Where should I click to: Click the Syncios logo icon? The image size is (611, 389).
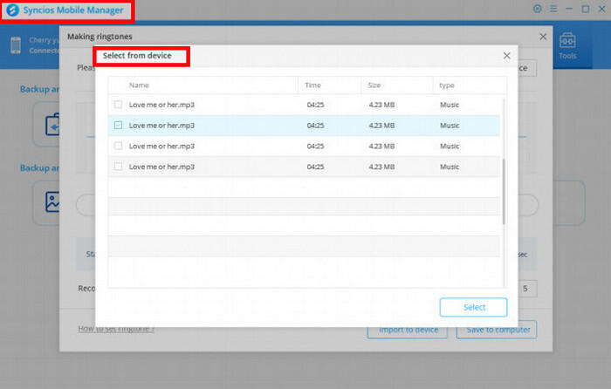[13, 11]
